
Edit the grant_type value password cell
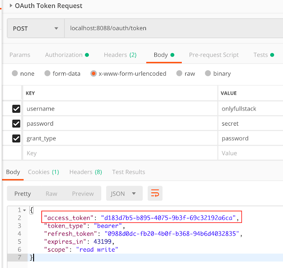pos(251,138)
